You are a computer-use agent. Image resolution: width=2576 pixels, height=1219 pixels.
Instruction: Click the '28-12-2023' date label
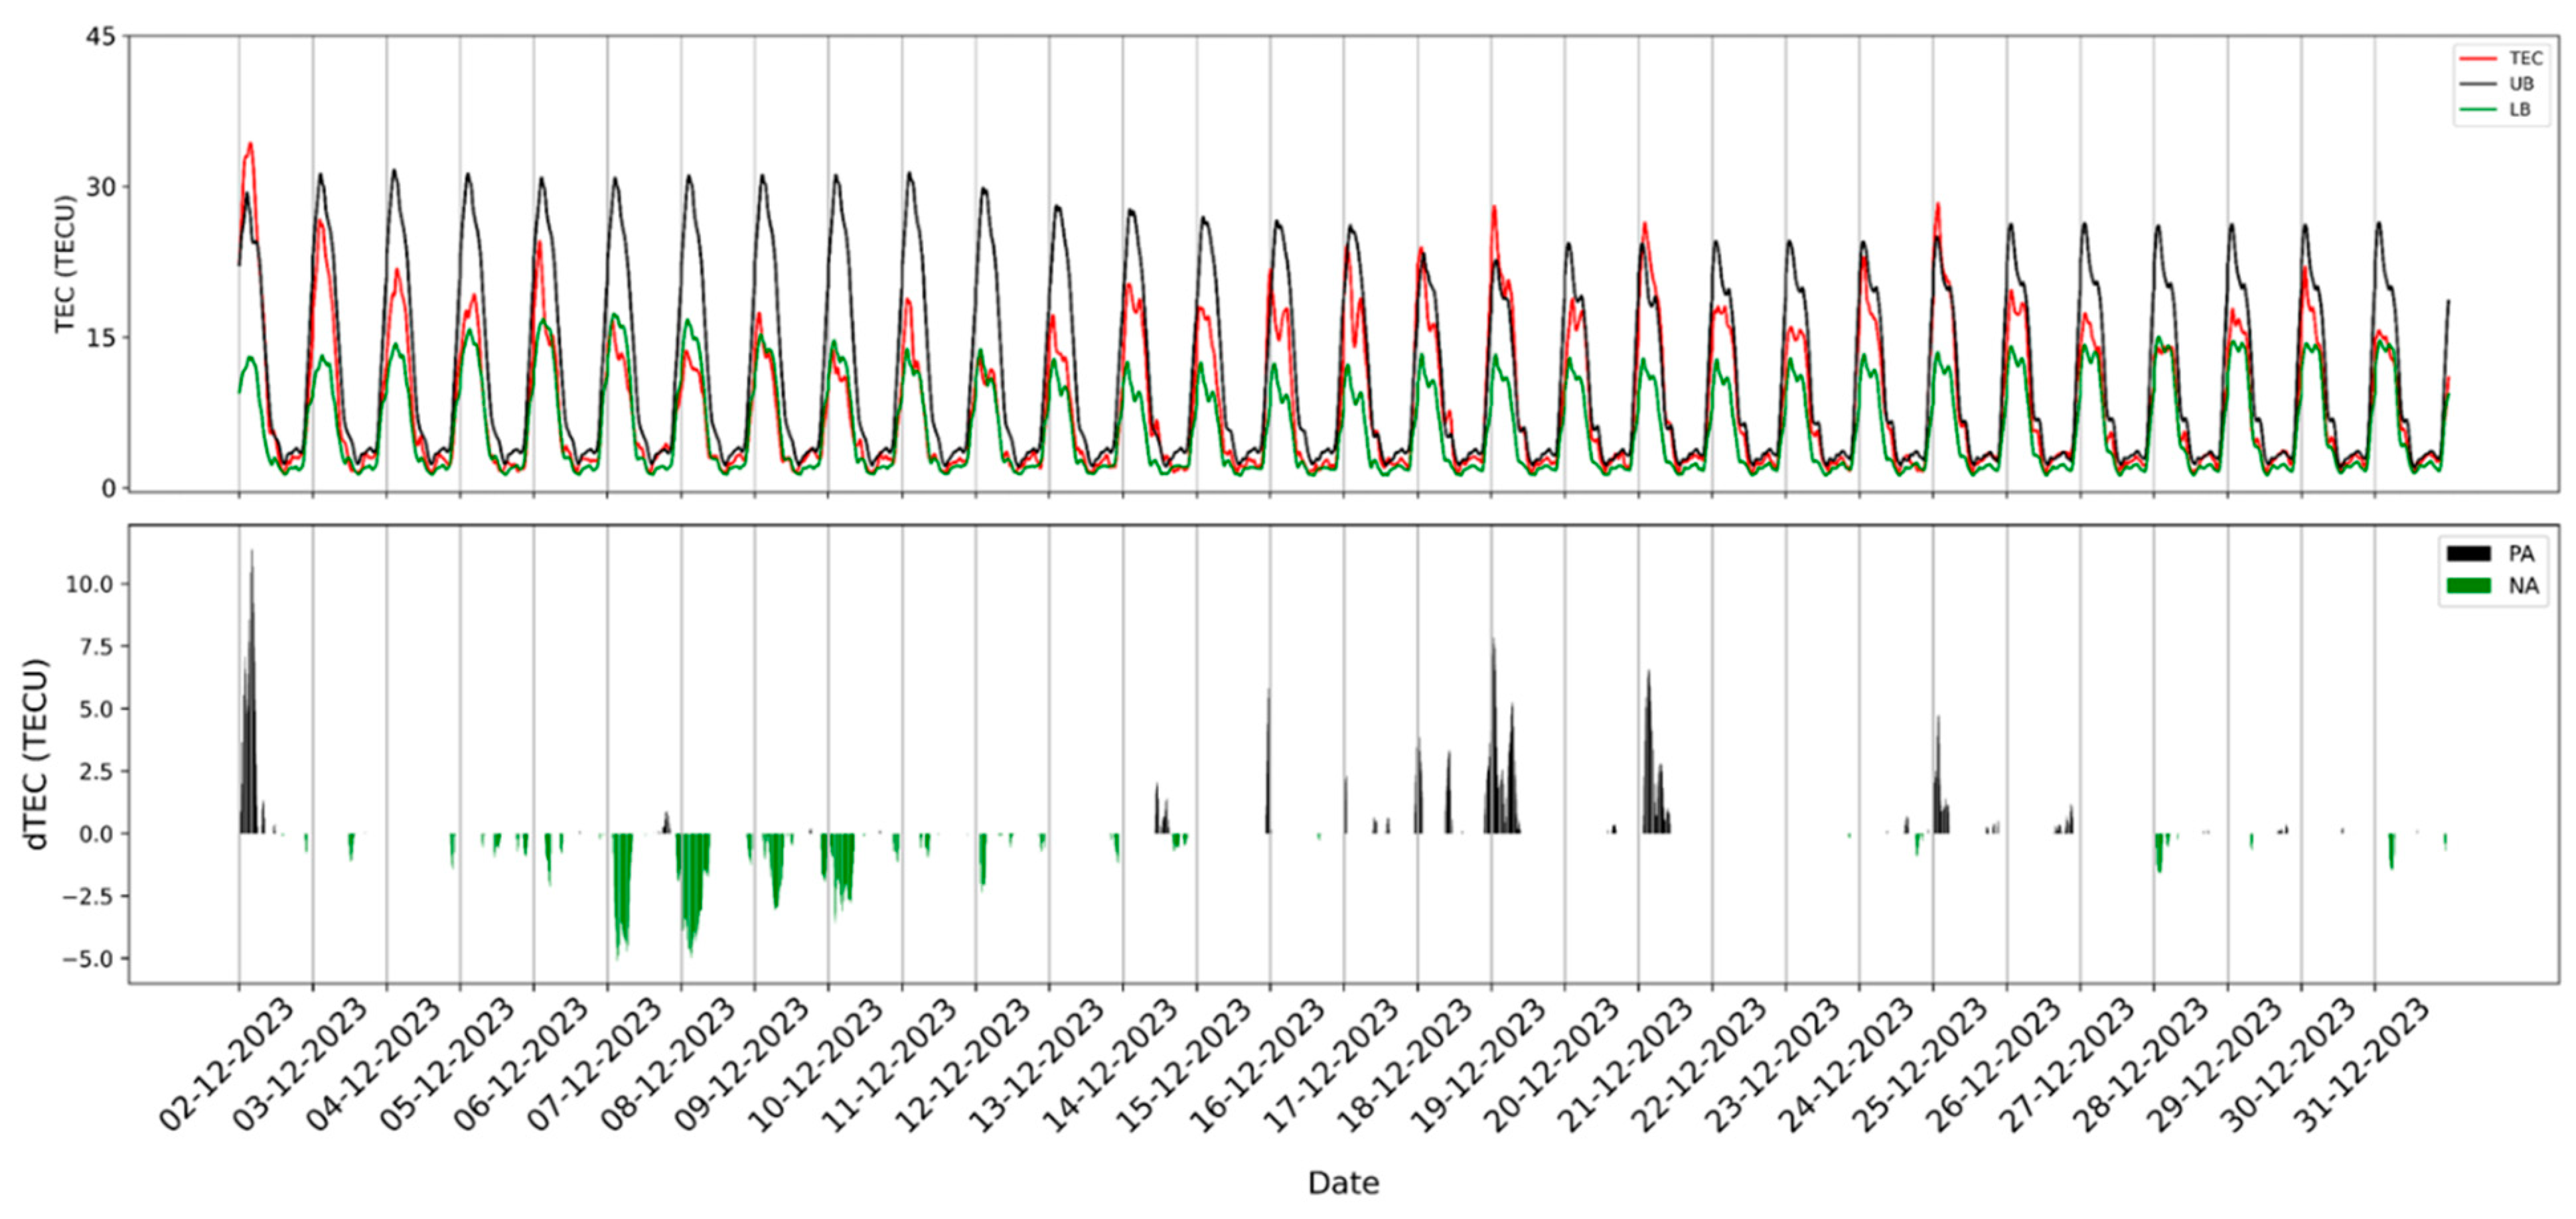tap(2142, 1067)
